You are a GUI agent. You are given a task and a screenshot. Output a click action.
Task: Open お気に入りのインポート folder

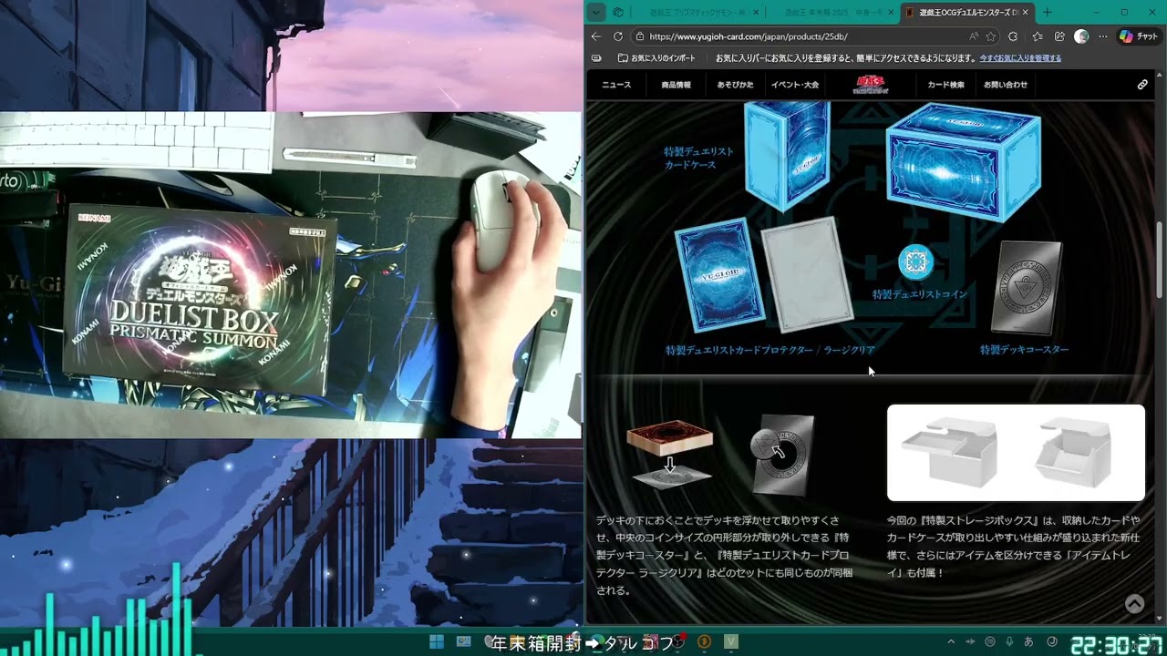656,58
